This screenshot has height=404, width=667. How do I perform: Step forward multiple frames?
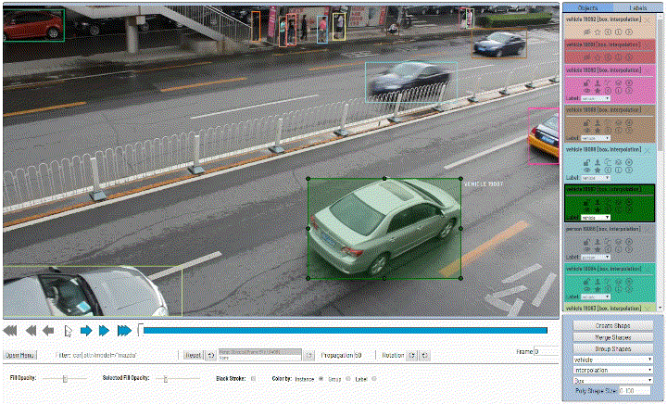click(x=105, y=330)
